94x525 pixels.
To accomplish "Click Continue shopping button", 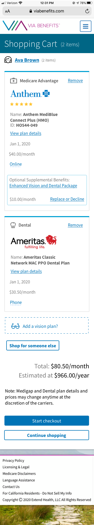I will pyautogui.click(x=47, y=435).
